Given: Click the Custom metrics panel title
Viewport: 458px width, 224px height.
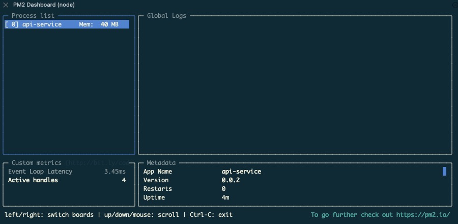Looking at the screenshot, I should 37,163.
